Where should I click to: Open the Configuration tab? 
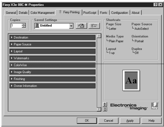(x=120, y=13)
